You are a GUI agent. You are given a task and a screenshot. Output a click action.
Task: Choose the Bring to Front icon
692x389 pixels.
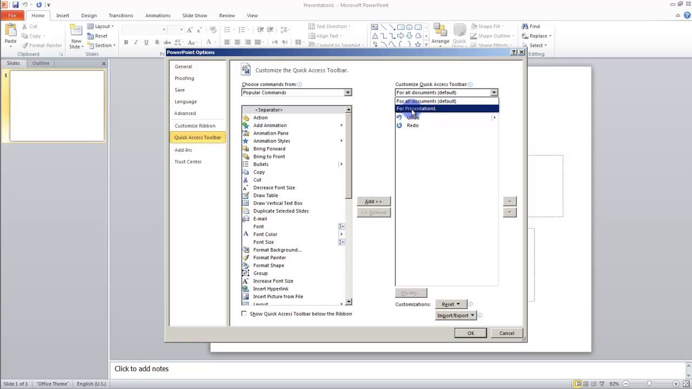click(x=246, y=157)
